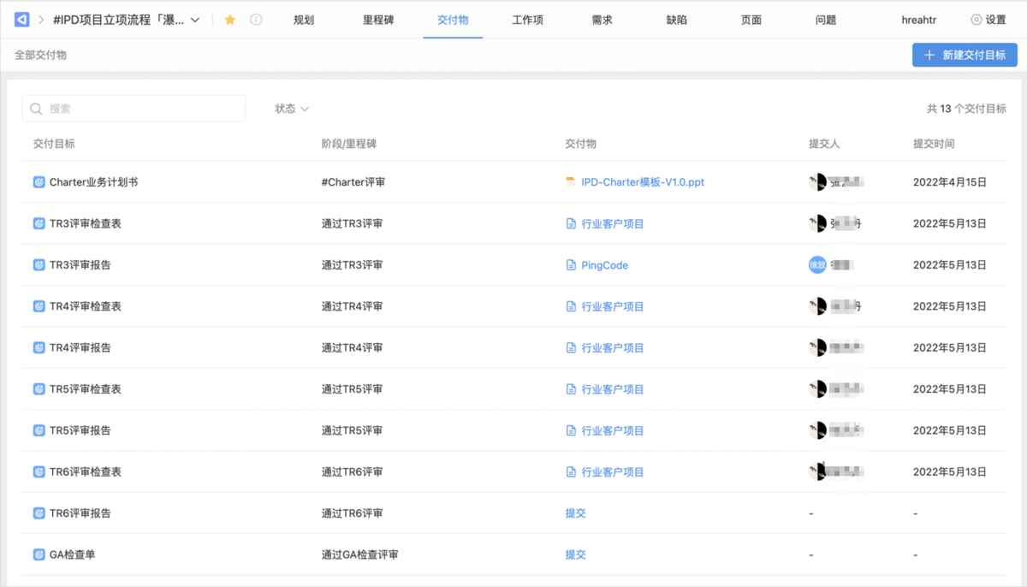The image size is (1027, 587).
Task: Click the ppt file icon for IPD-Charter模板
Action: pos(571,182)
